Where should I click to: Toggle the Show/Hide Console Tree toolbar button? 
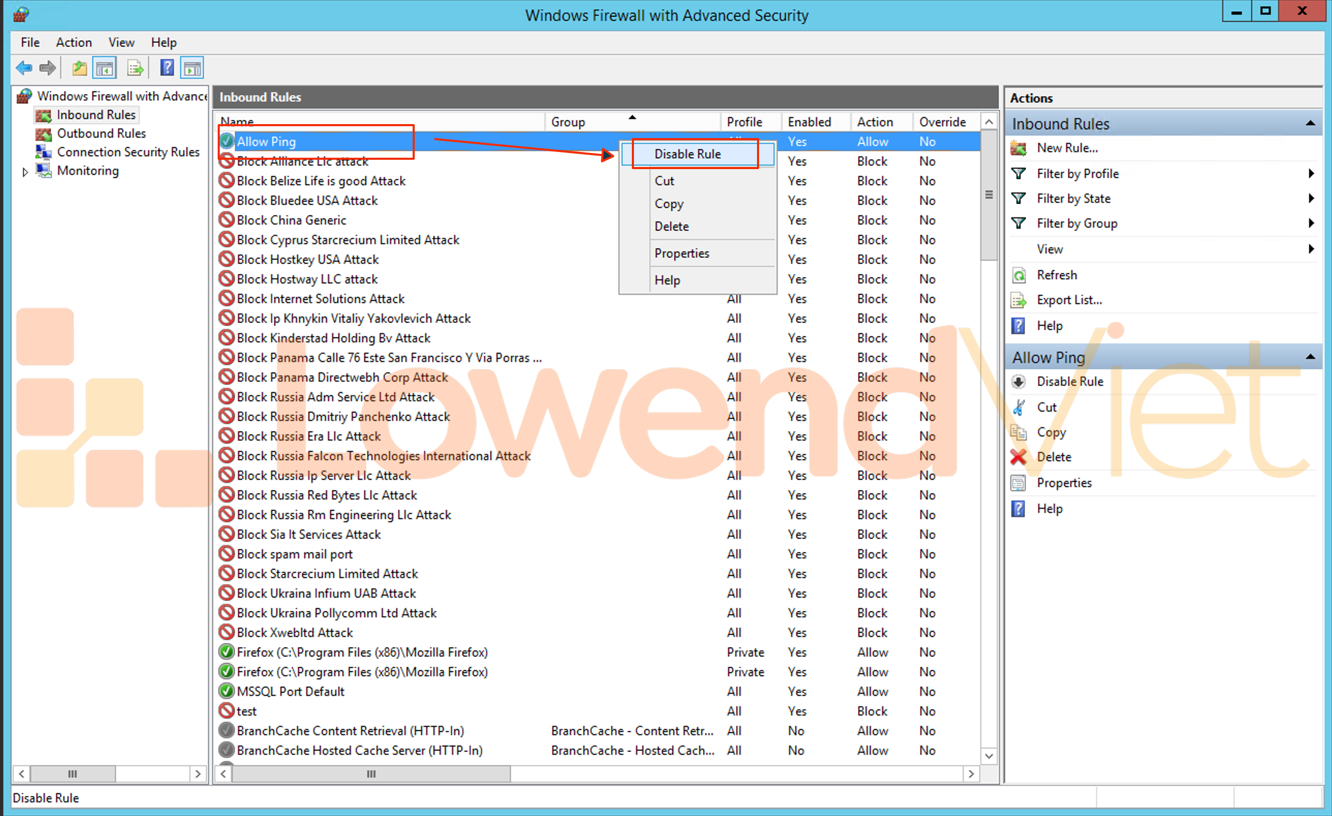[105, 68]
